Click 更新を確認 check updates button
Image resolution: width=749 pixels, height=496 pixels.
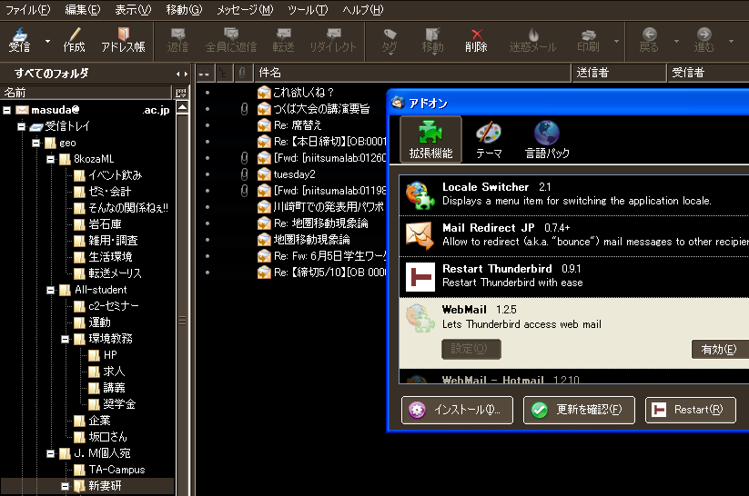pos(579,410)
